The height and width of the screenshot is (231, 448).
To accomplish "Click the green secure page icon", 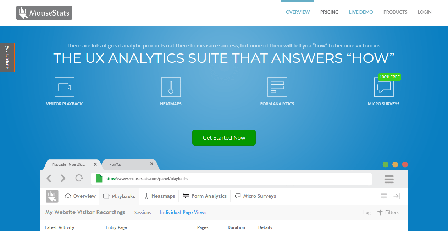I will click(99, 179).
